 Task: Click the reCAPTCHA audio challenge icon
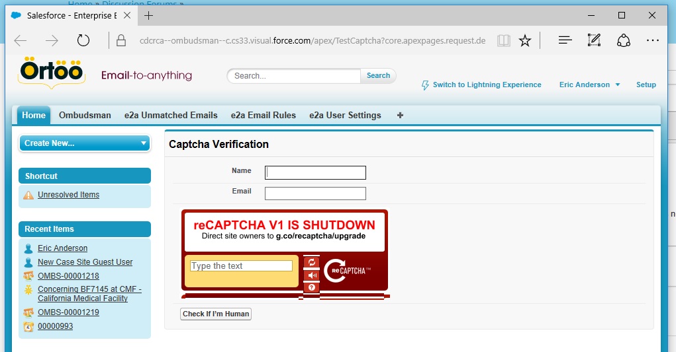(312, 275)
